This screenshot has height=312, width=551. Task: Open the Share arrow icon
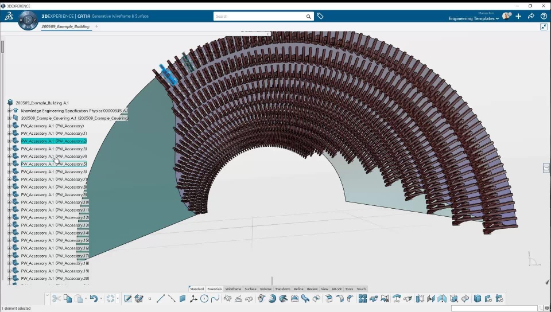click(x=531, y=16)
